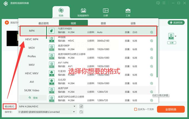Choose HEVC MP4 format category
189x119 pixels.
tap(32, 39)
